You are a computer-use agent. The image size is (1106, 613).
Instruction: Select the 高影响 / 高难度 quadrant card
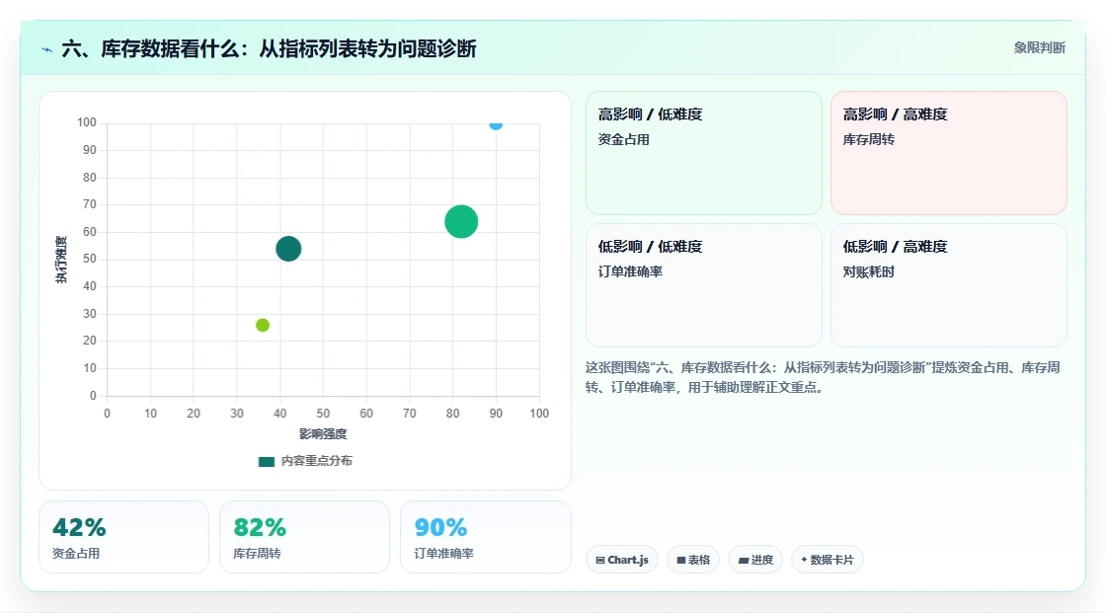949,153
